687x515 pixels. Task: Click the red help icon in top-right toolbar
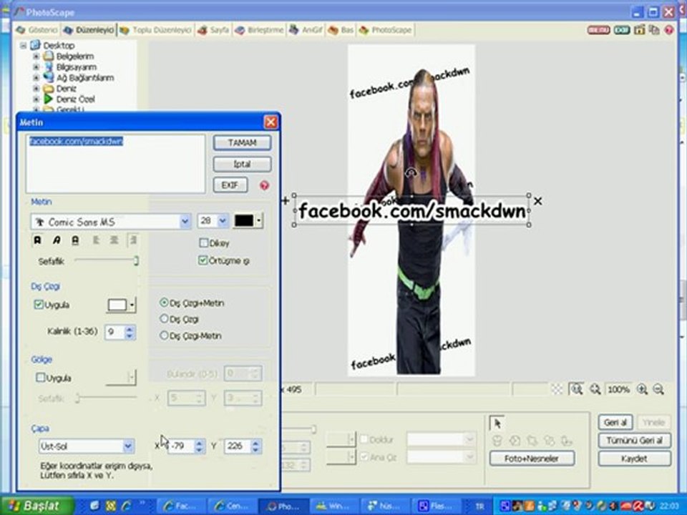(669, 30)
